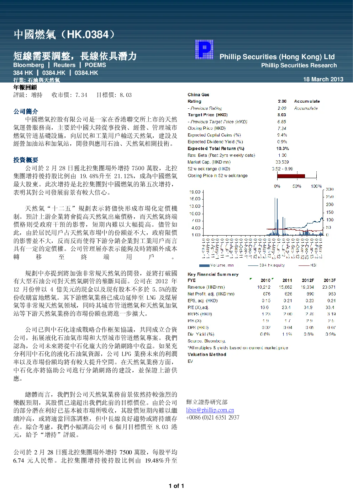Click the page indicator 1 of 1

(176, 486)
